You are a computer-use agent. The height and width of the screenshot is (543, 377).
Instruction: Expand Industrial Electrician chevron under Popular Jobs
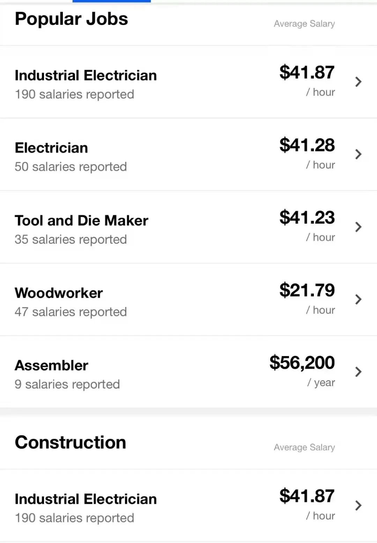358,82
